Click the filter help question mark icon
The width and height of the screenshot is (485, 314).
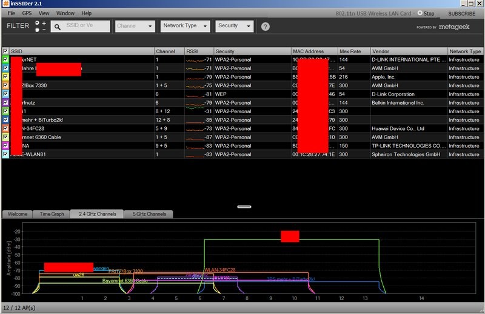click(x=266, y=27)
